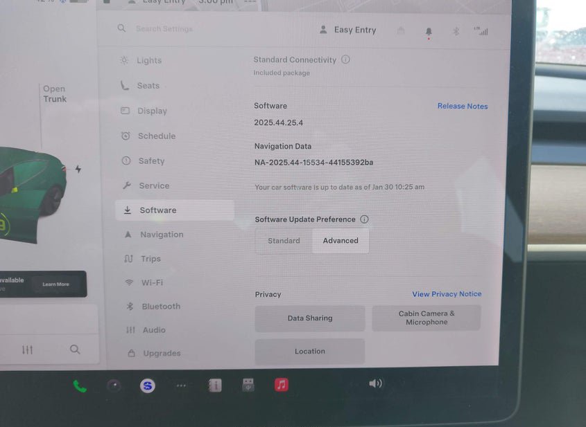
Task: Show info for Software Update Preference
Action: click(x=364, y=219)
